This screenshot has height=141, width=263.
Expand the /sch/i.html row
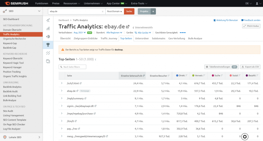(x=62, y=83)
